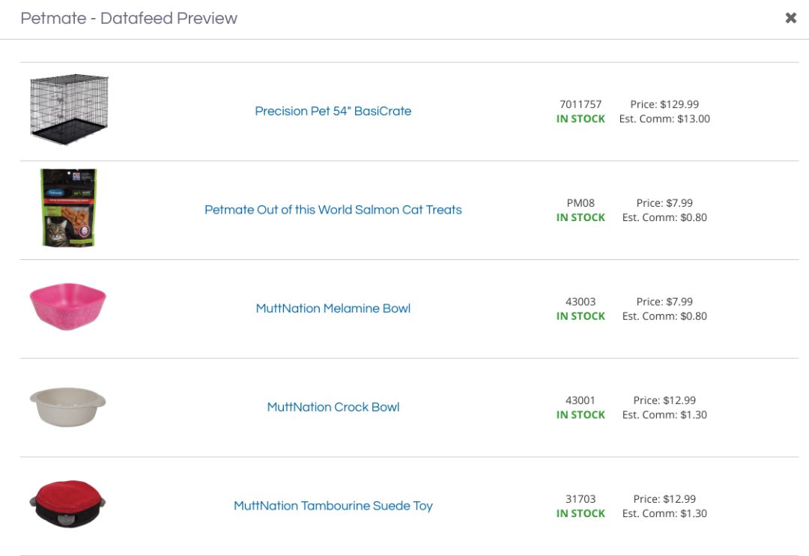809x556 pixels.
Task: Click SKU number 43001
Action: 581,400
